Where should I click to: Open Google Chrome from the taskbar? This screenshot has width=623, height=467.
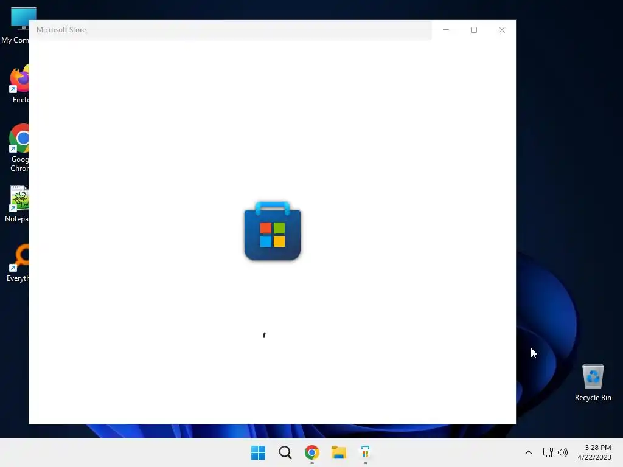pyautogui.click(x=312, y=452)
